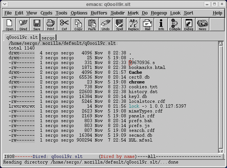Image resolution: width=227 pixels, height=168 pixels.
Task: Select the history.dat file entry
Action: pos(143,92)
